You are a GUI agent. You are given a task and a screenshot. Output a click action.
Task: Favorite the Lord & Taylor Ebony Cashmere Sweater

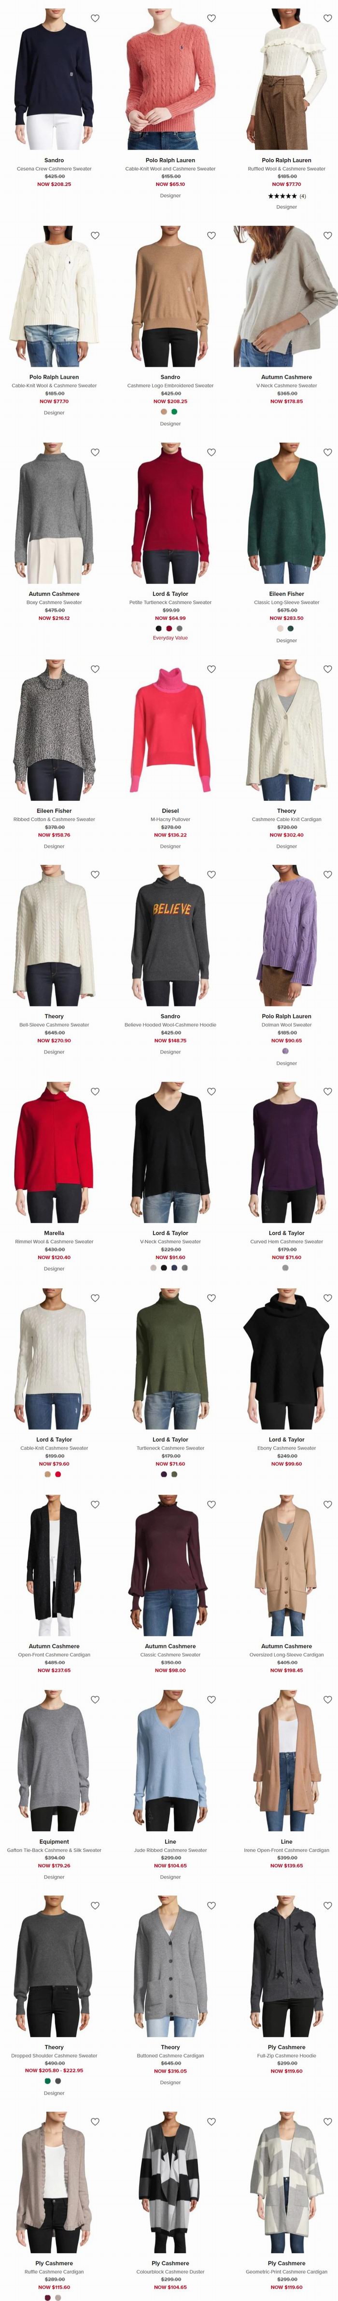(x=327, y=1298)
